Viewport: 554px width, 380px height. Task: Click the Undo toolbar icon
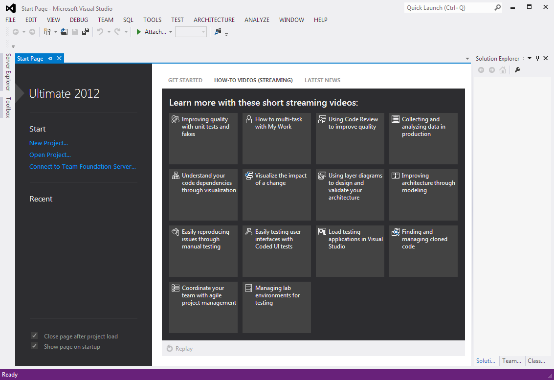coord(100,32)
